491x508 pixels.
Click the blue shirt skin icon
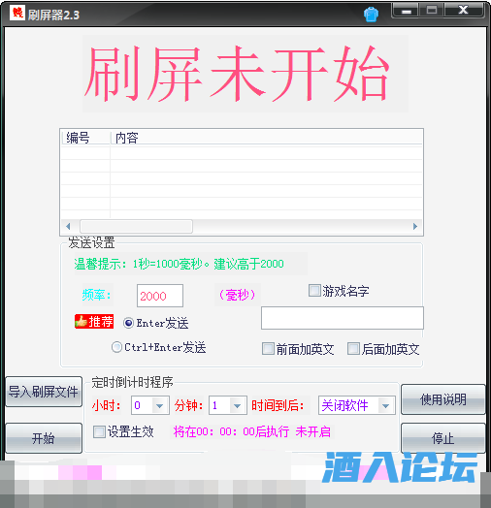[x=371, y=15]
